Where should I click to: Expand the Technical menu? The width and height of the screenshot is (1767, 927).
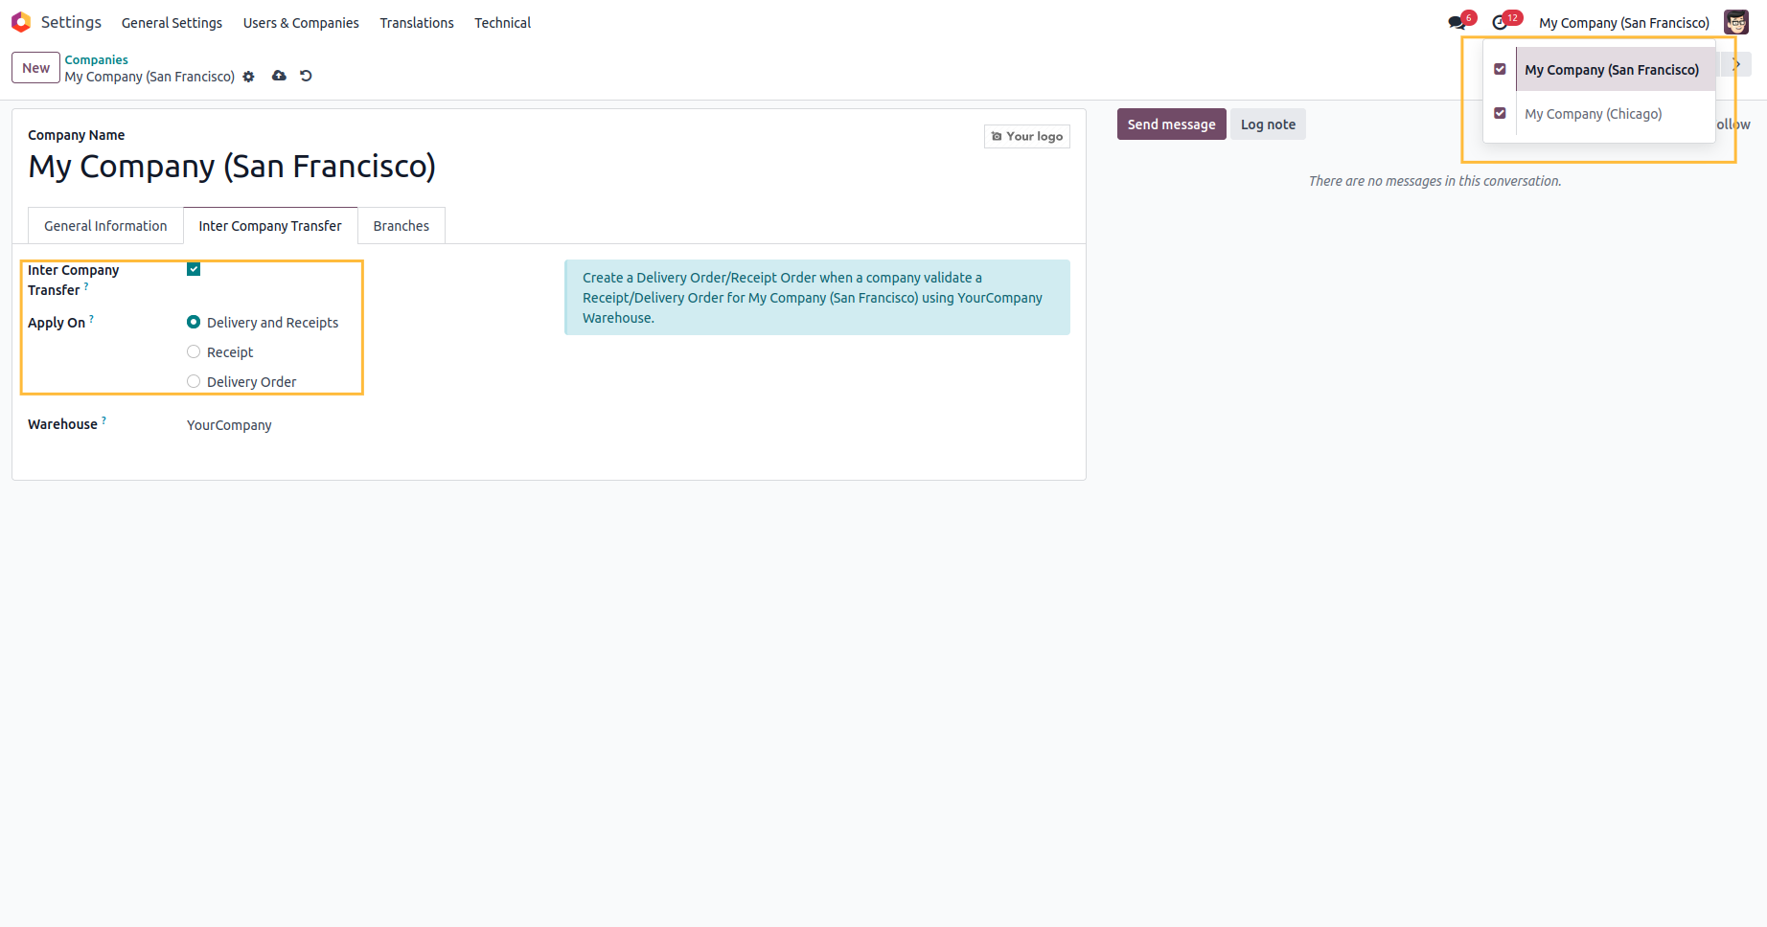[x=502, y=22]
